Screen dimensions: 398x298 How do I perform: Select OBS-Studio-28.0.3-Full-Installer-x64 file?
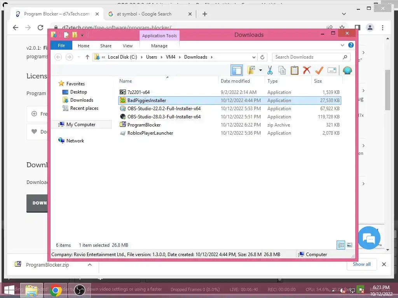(x=229, y=116)
